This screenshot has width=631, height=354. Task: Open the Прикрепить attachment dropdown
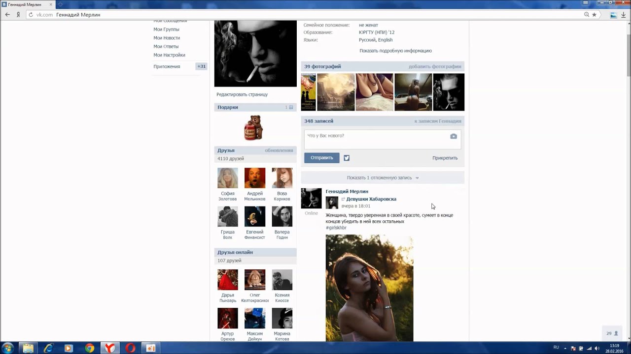click(x=445, y=158)
